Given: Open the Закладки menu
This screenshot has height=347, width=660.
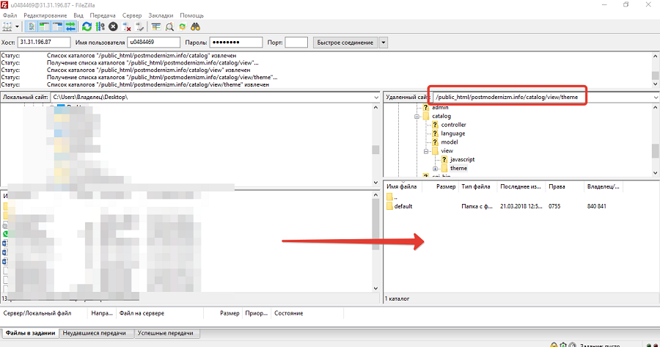Looking at the screenshot, I should [161, 15].
